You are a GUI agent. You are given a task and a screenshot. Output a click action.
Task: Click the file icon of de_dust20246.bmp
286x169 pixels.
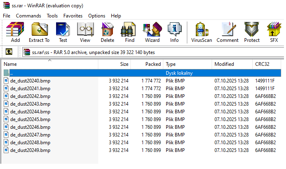6,127
